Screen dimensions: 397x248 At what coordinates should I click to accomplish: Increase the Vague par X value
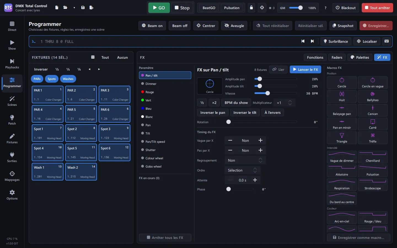tap(261, 141)
